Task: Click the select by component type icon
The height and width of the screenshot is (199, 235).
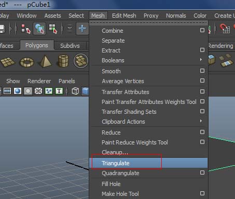Action: 53,29
